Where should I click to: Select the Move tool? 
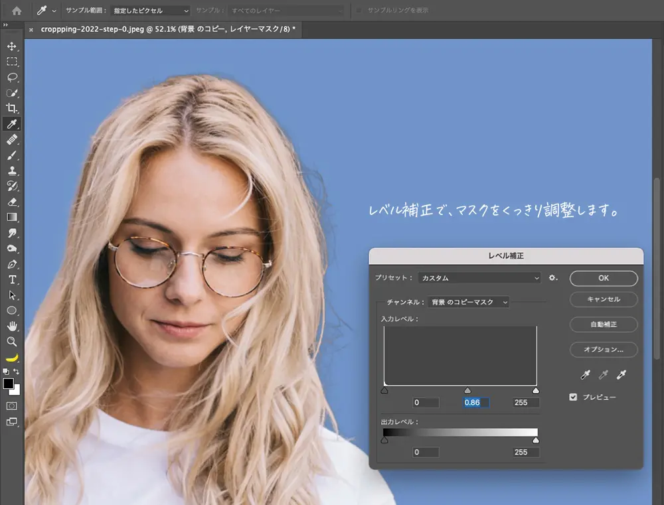pos(12,46)
